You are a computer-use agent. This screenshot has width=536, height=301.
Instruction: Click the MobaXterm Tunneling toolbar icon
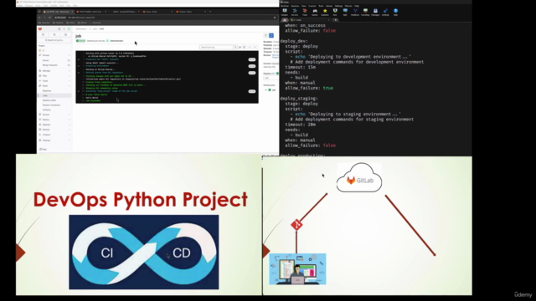[x=365, y=13]
